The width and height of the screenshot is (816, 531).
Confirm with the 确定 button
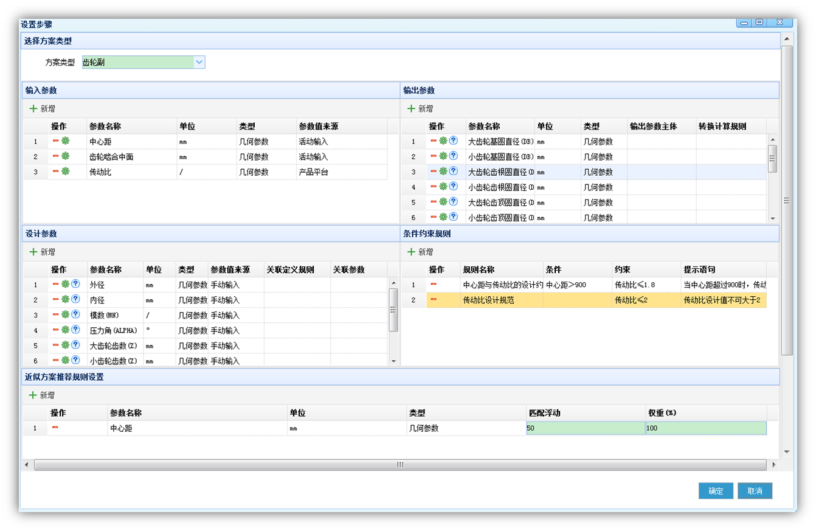[x=716, y=491]
